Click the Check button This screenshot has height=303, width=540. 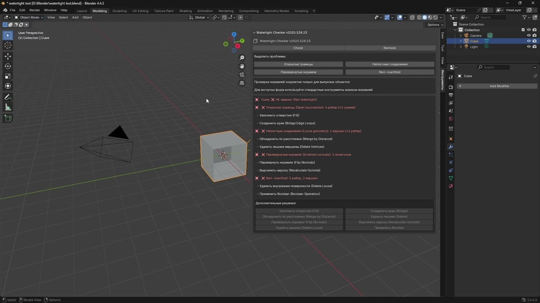pyautogui.click(x=298, y=48)
